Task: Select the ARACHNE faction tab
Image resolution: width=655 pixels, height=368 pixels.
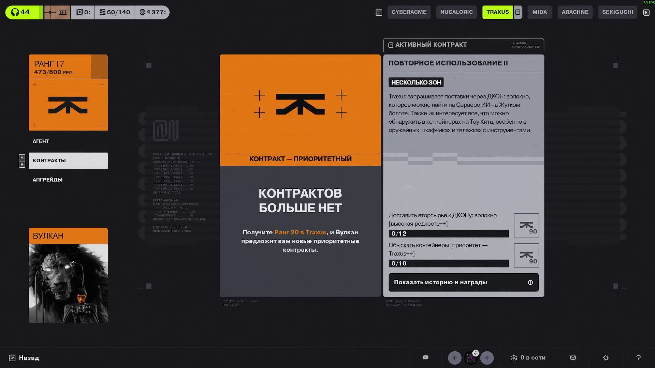Action: (574, 12)
